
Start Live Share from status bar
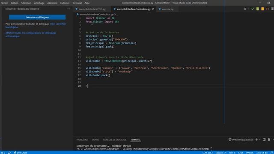tap(21, 153)
